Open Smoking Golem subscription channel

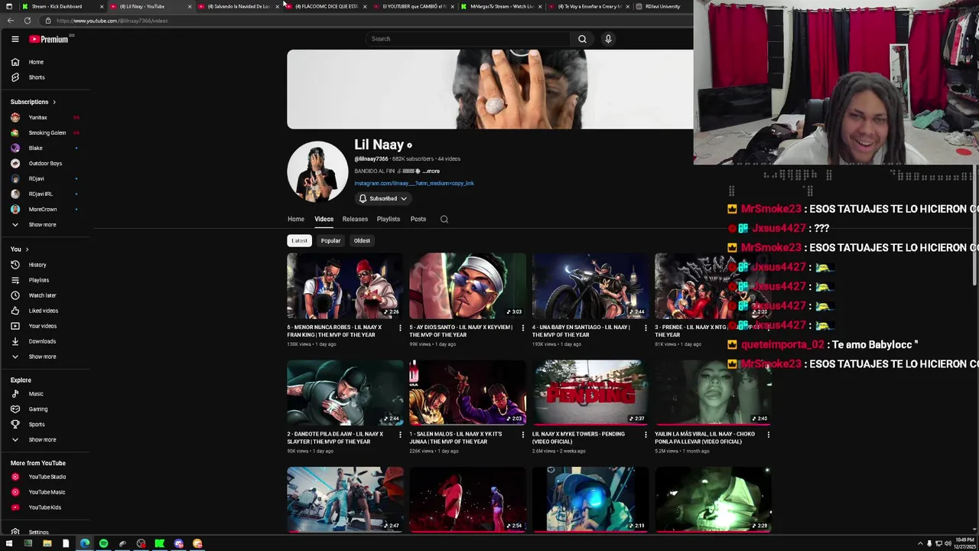[x=46, y=133]
